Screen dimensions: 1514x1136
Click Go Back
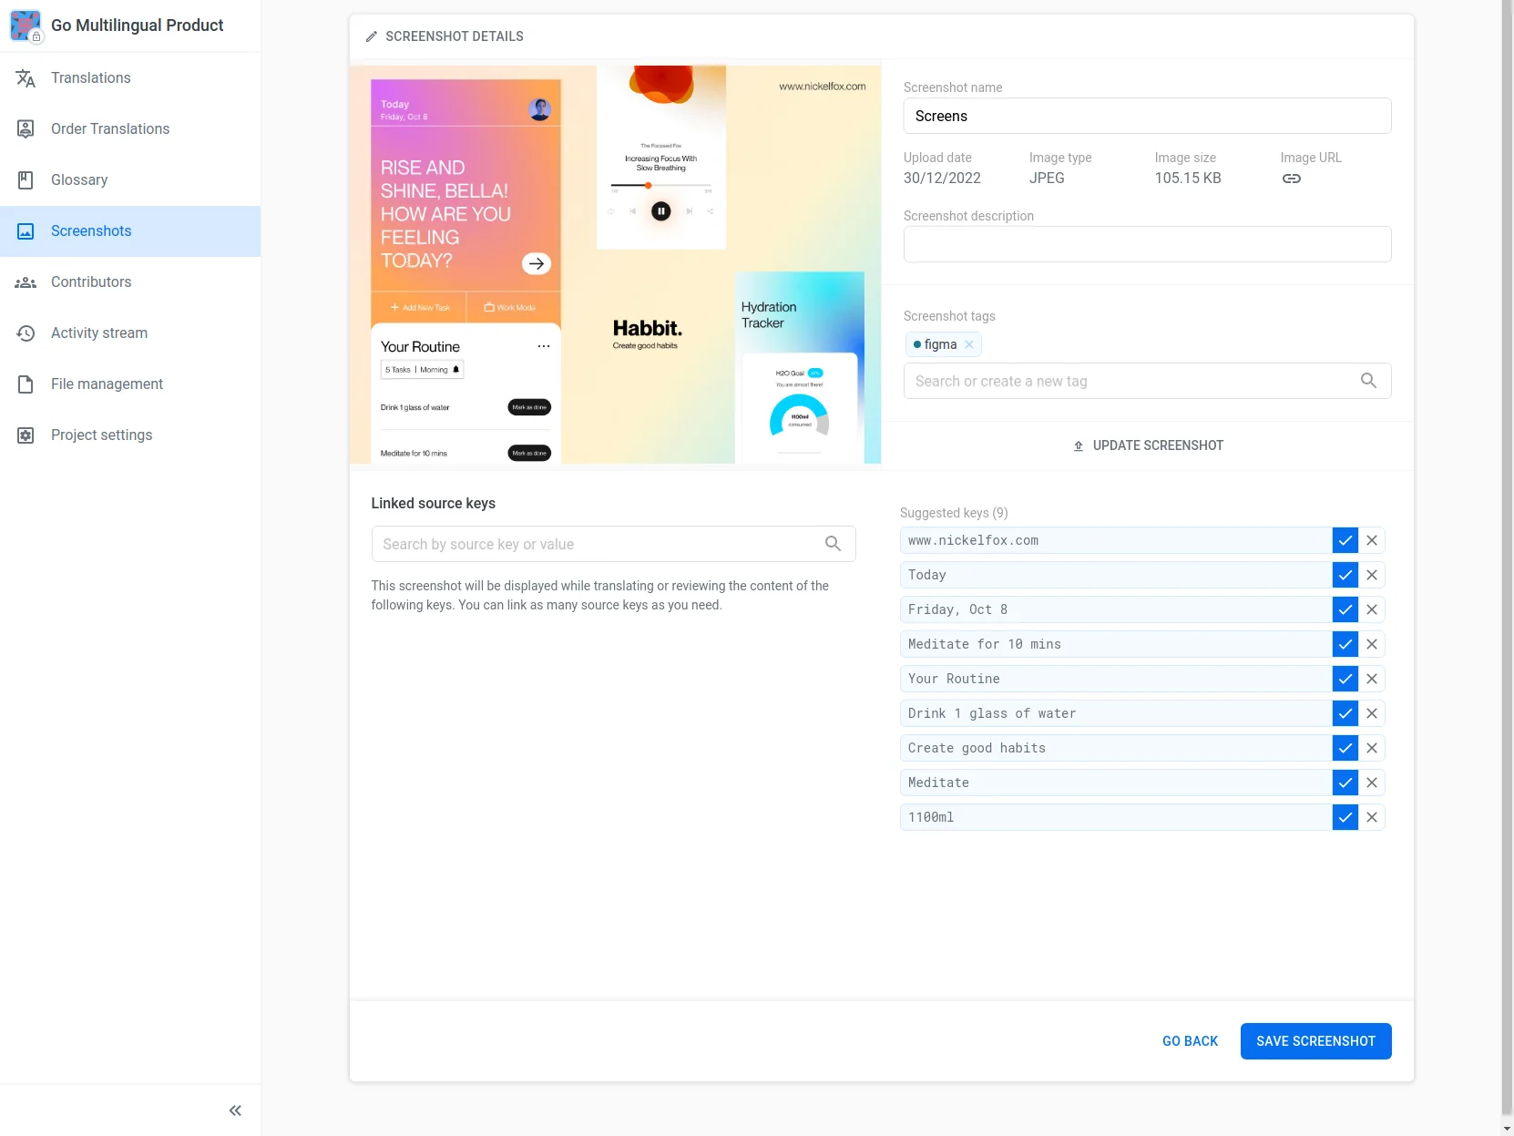point(1190,1041)
